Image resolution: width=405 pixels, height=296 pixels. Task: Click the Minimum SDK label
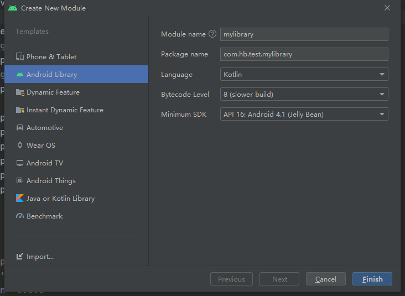pyautogui.click(x=184, y=114)
